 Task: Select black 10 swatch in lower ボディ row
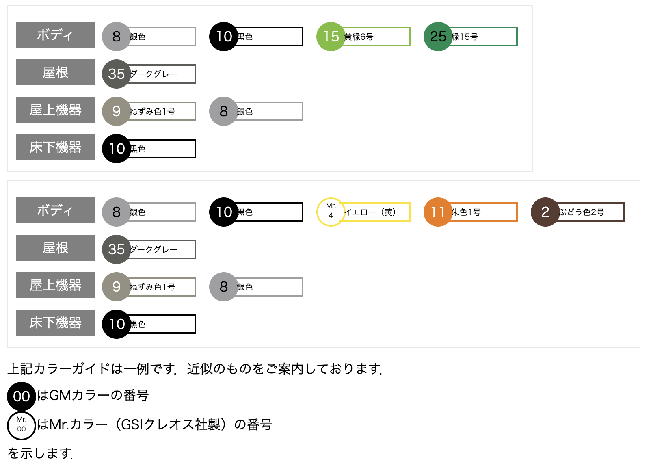[224, 212]
